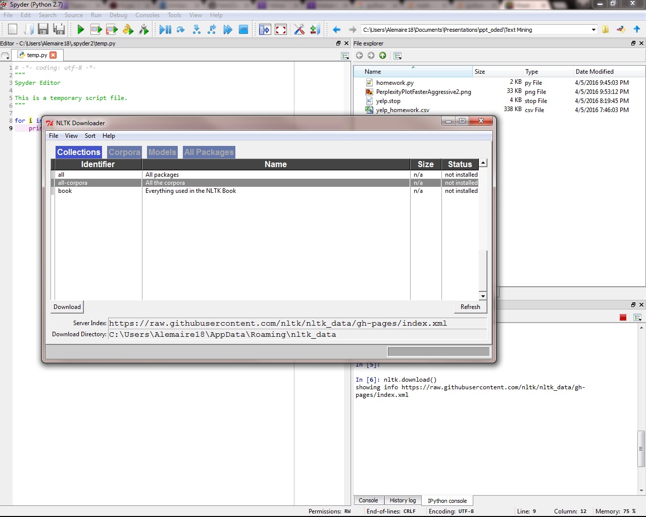
Task: Select the 'book' collection row
Action: tap(65, 191)
